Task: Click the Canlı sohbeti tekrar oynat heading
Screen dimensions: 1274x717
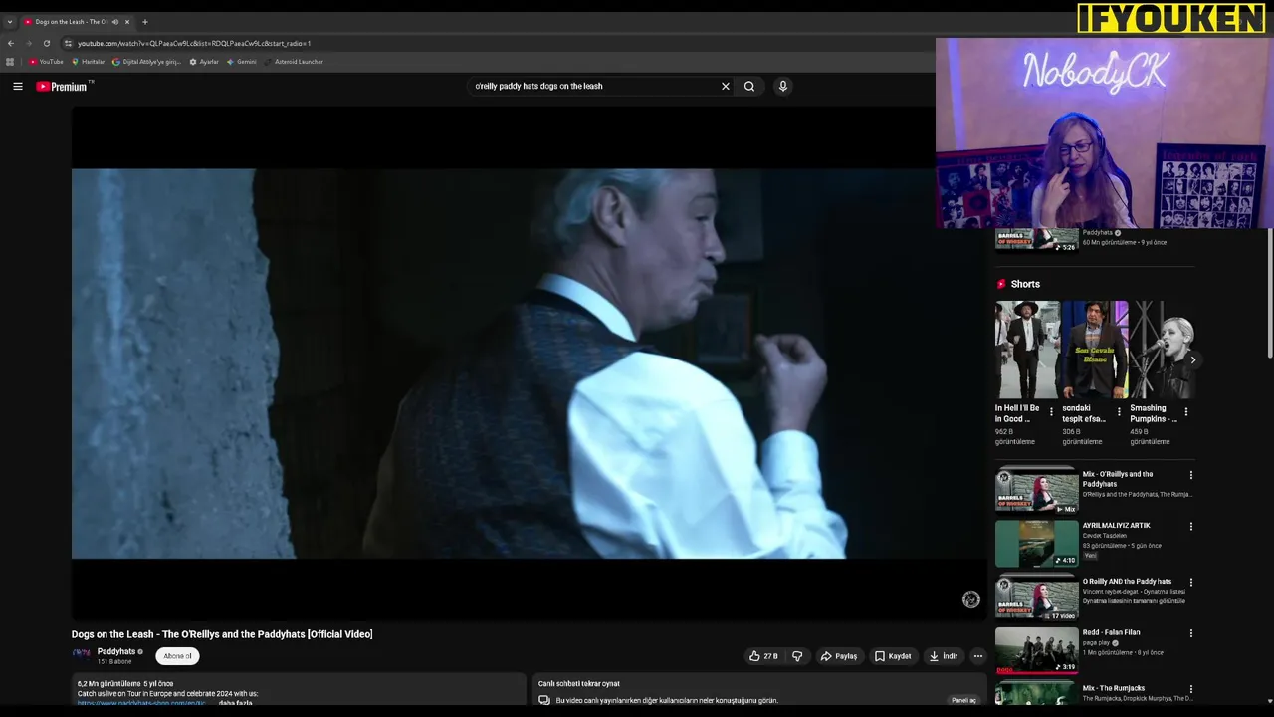Action: point(578,684)
